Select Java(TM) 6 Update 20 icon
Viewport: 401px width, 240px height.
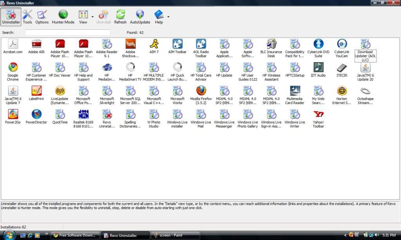click(365, 67)
